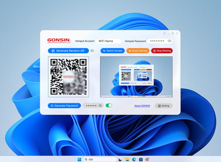Image resolution: width=221 pixels, height=162 pixels.
Task: Pause the screen sharing
Action: (x=138, y=51)
